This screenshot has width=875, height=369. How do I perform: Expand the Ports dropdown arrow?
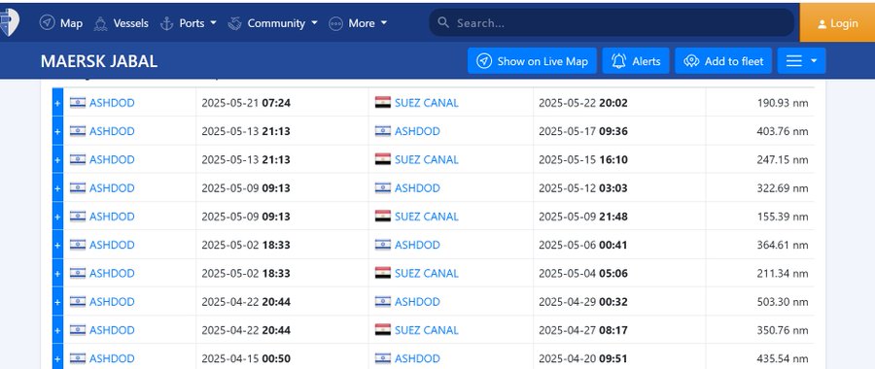click(x=213, y=23)
